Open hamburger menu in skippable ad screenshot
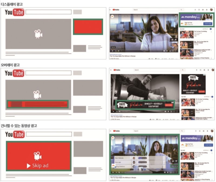 [110, 131]
